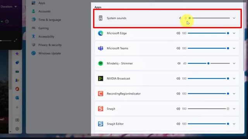Screen dimensions: 248x139
Task: Expand RecordingRegionIndicator volume options
Action: (x=234, y=93)
